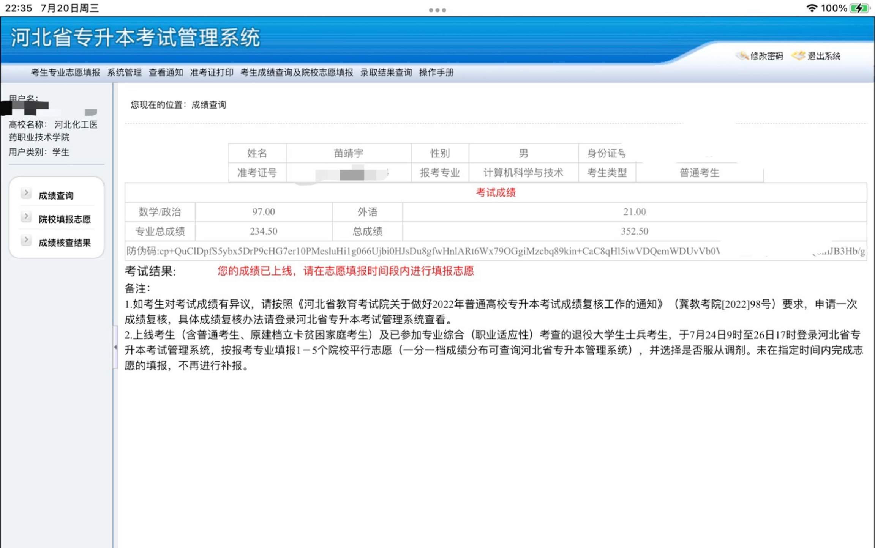875x548 pixels.
Task: Click the 修改密码 link
Action: coord(766,56)
